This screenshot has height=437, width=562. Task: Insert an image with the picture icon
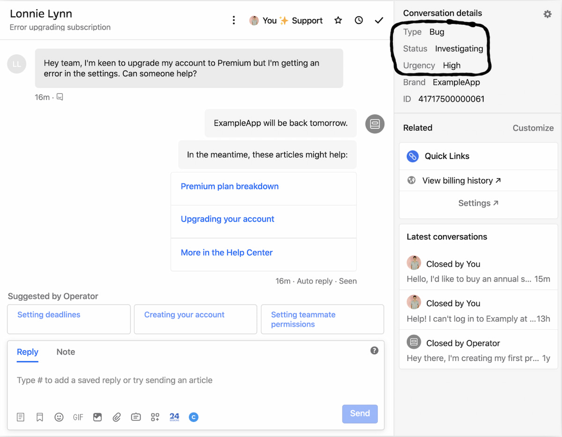pos(97,417)
